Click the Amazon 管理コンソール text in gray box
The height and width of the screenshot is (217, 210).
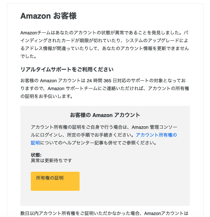click(x=154, y=127)
